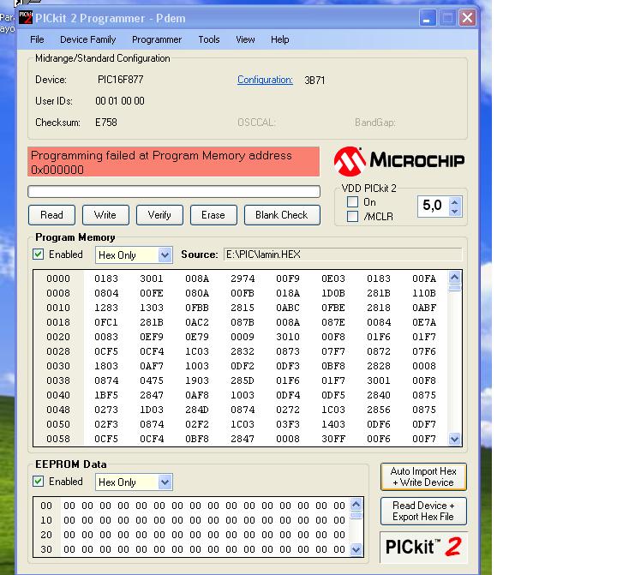
Task: Click the Write button
Action: point(105,215)
